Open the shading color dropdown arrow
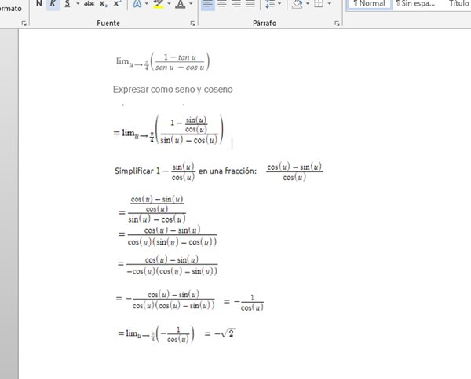The width and height of the screenshot is (471, 379). (308, 4)
